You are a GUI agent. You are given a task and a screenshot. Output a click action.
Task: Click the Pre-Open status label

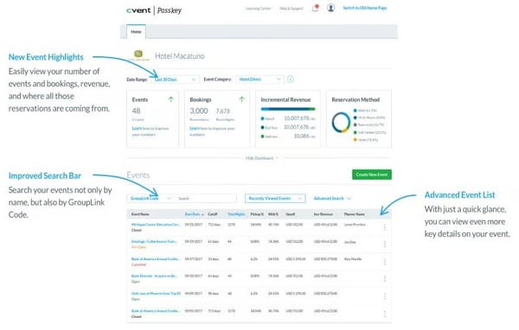138,247
